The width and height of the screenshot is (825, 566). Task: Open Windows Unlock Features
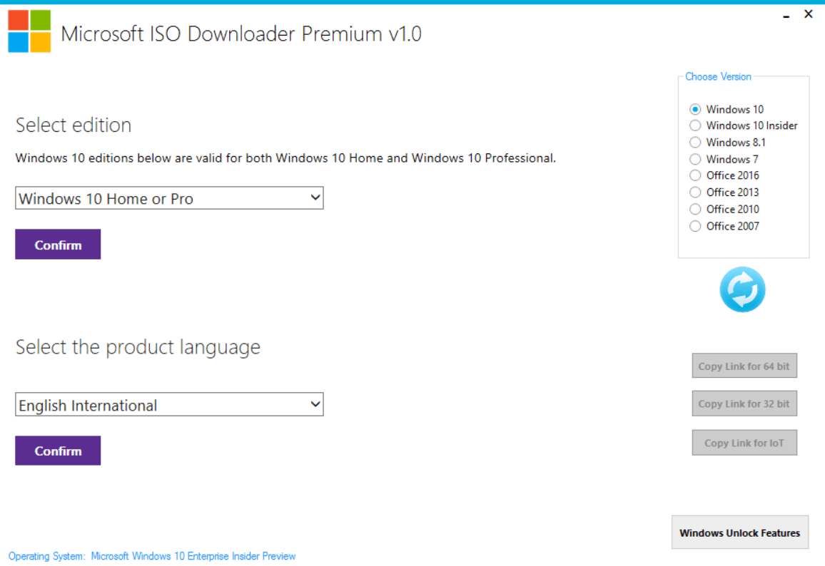click(x=740, y=532)
